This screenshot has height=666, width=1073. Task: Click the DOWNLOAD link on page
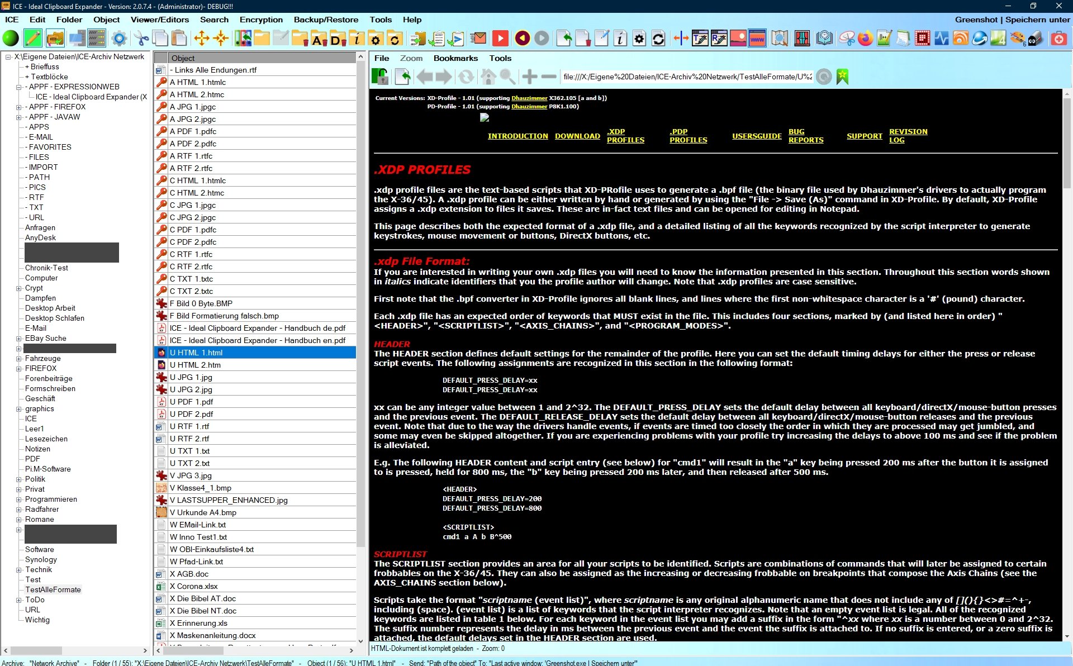coord(577,136)
